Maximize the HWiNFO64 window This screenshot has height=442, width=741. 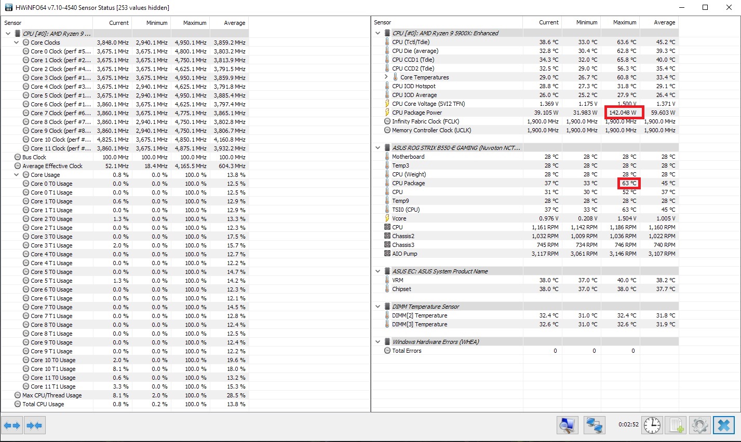click(x=705, y=7)
